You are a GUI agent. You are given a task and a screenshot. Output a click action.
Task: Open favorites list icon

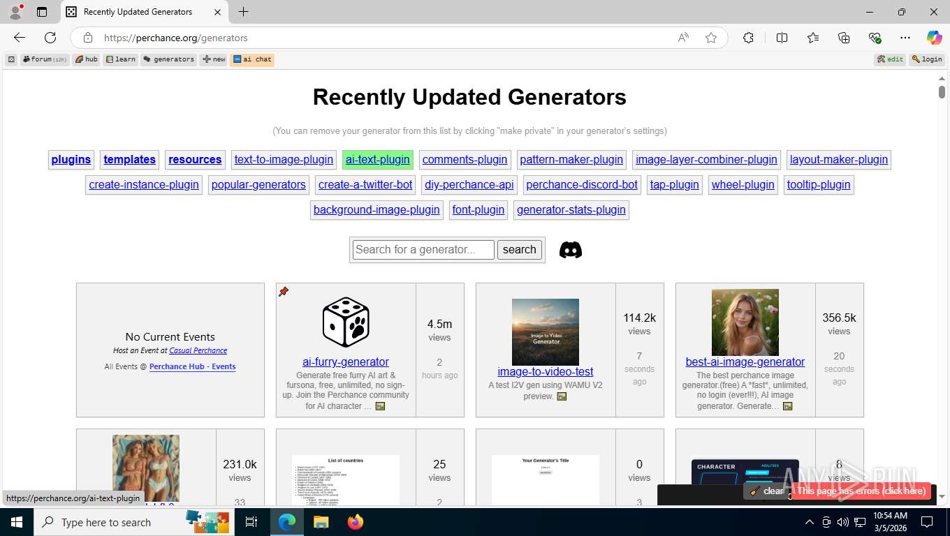pos(813,38)
